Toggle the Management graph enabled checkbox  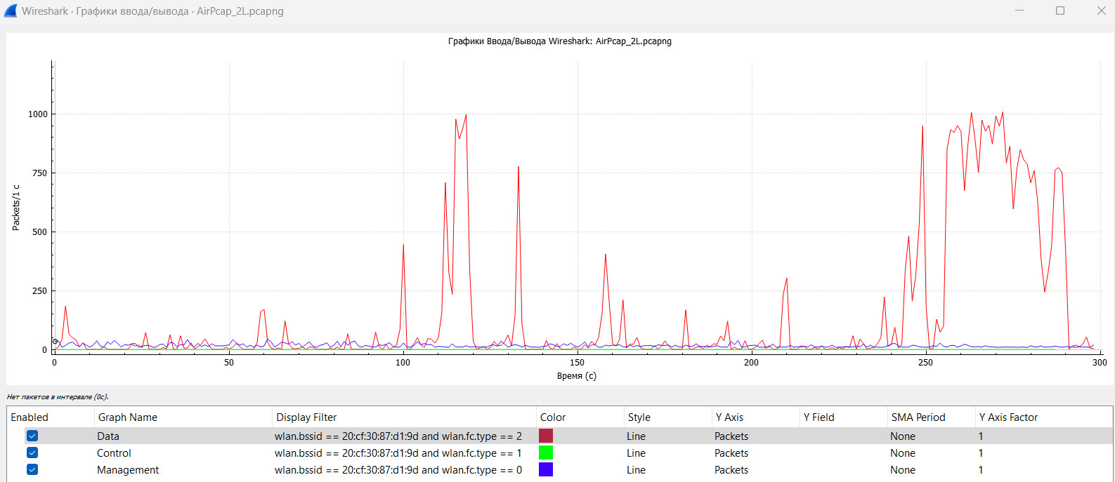(32, 469)
